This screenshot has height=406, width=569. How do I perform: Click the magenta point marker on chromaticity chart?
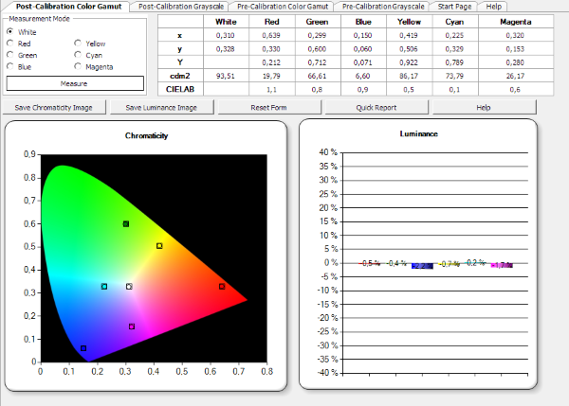coord(132,327)
